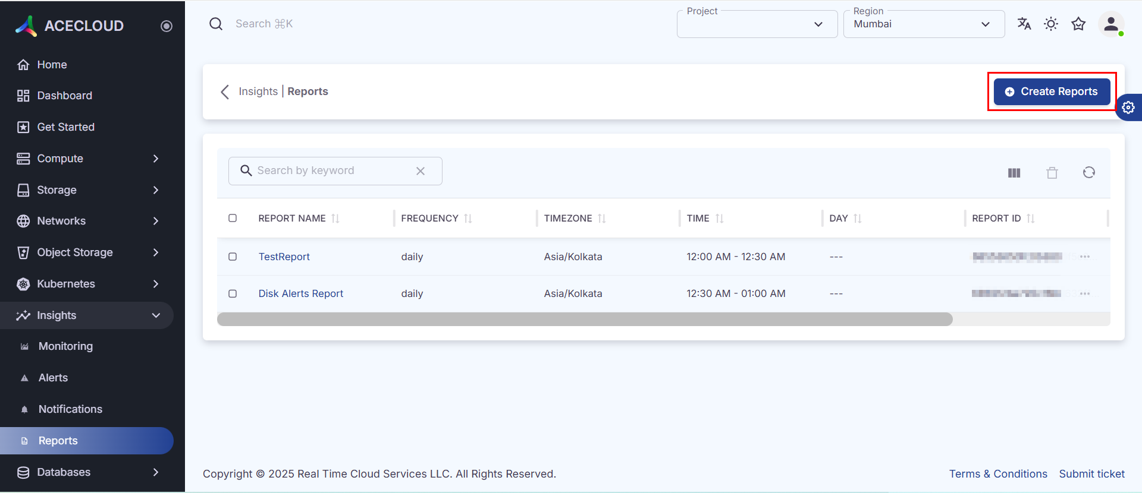
Task: Open the Terms & Conditions link
Action: [997, 474]
